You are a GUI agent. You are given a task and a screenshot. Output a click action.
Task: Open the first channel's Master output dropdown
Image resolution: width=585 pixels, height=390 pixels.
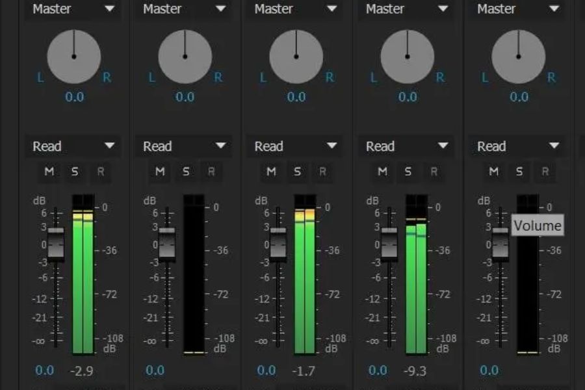point(73,9)
